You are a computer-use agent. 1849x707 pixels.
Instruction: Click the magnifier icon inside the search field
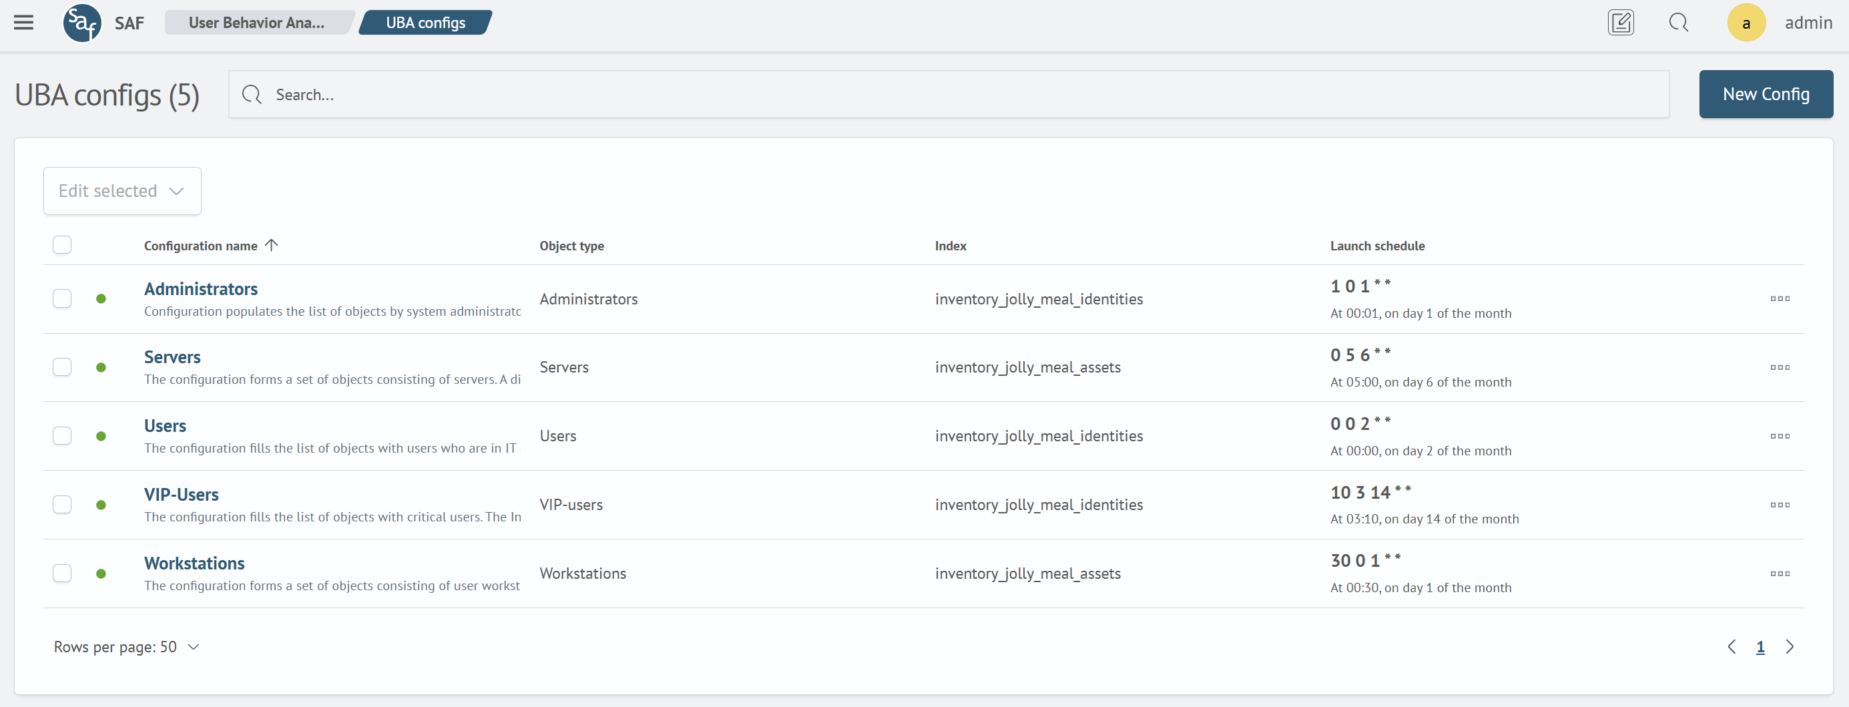pyautogui.click(x=251, y=94)
